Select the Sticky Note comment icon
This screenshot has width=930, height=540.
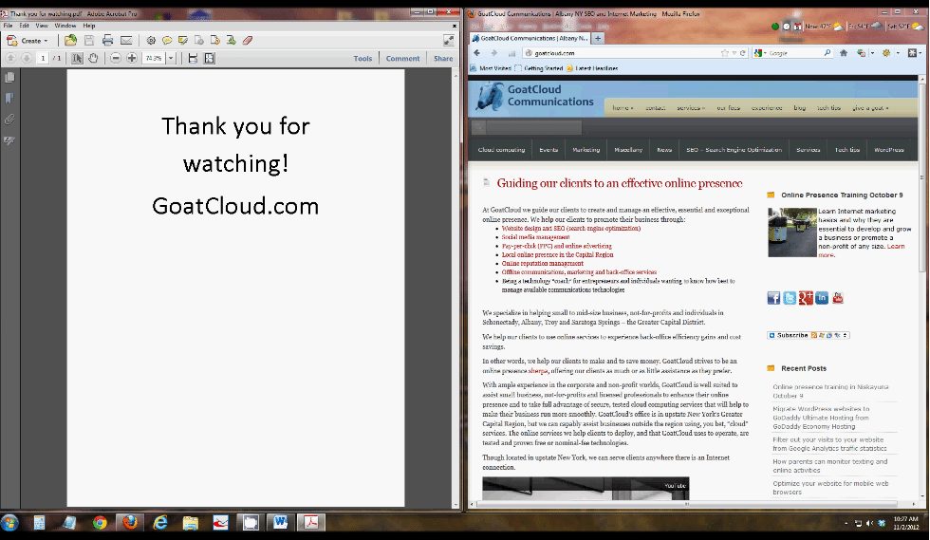click(x=167, y=41)
